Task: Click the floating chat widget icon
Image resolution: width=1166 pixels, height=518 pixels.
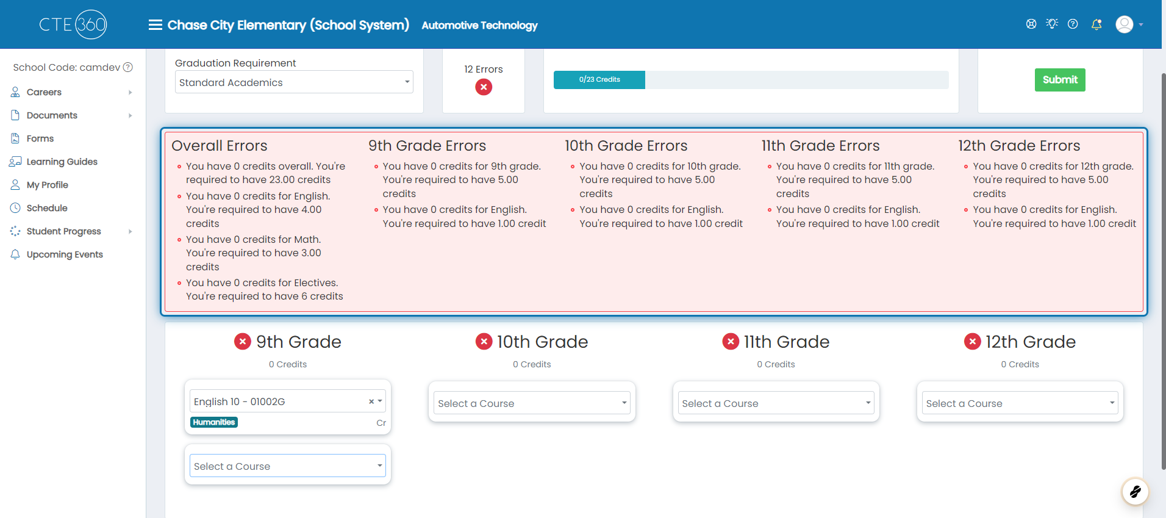Action: coord(1135,491)
